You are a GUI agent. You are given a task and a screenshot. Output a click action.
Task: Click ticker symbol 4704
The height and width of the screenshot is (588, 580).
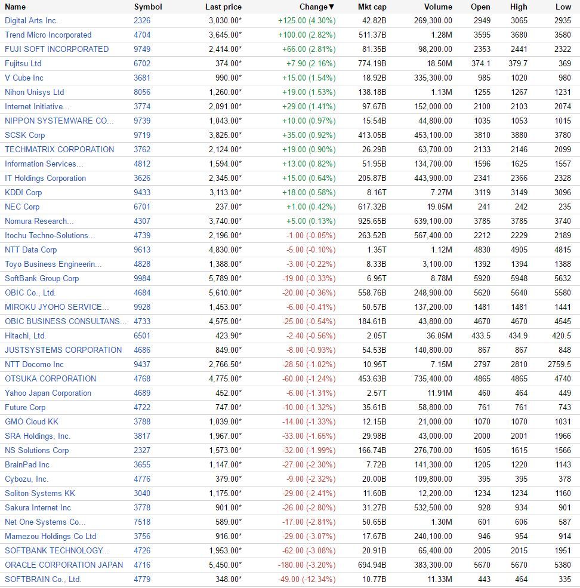[x=142, y=35]
